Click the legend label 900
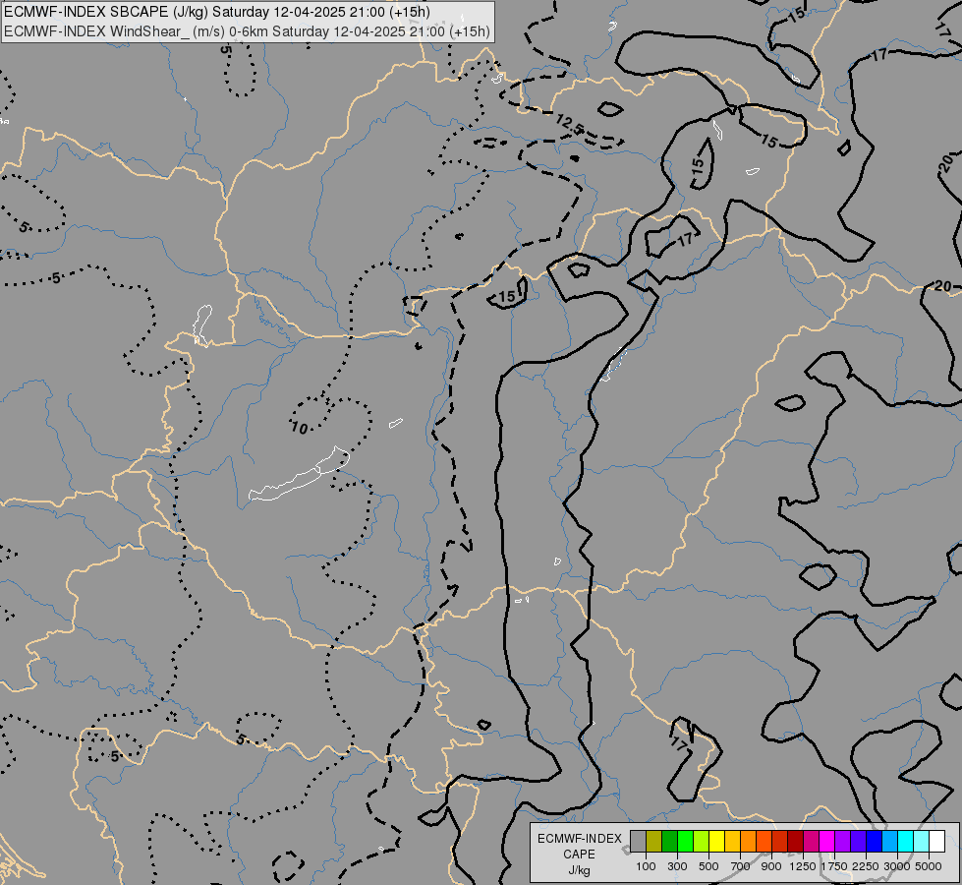The width and height of the screenshot is (962, 885). (771, 866)
